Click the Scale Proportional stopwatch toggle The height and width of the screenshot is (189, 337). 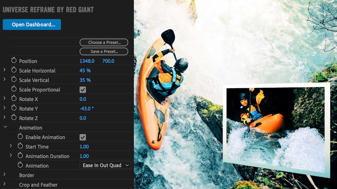pyautogui.click(x=14, y=89)
